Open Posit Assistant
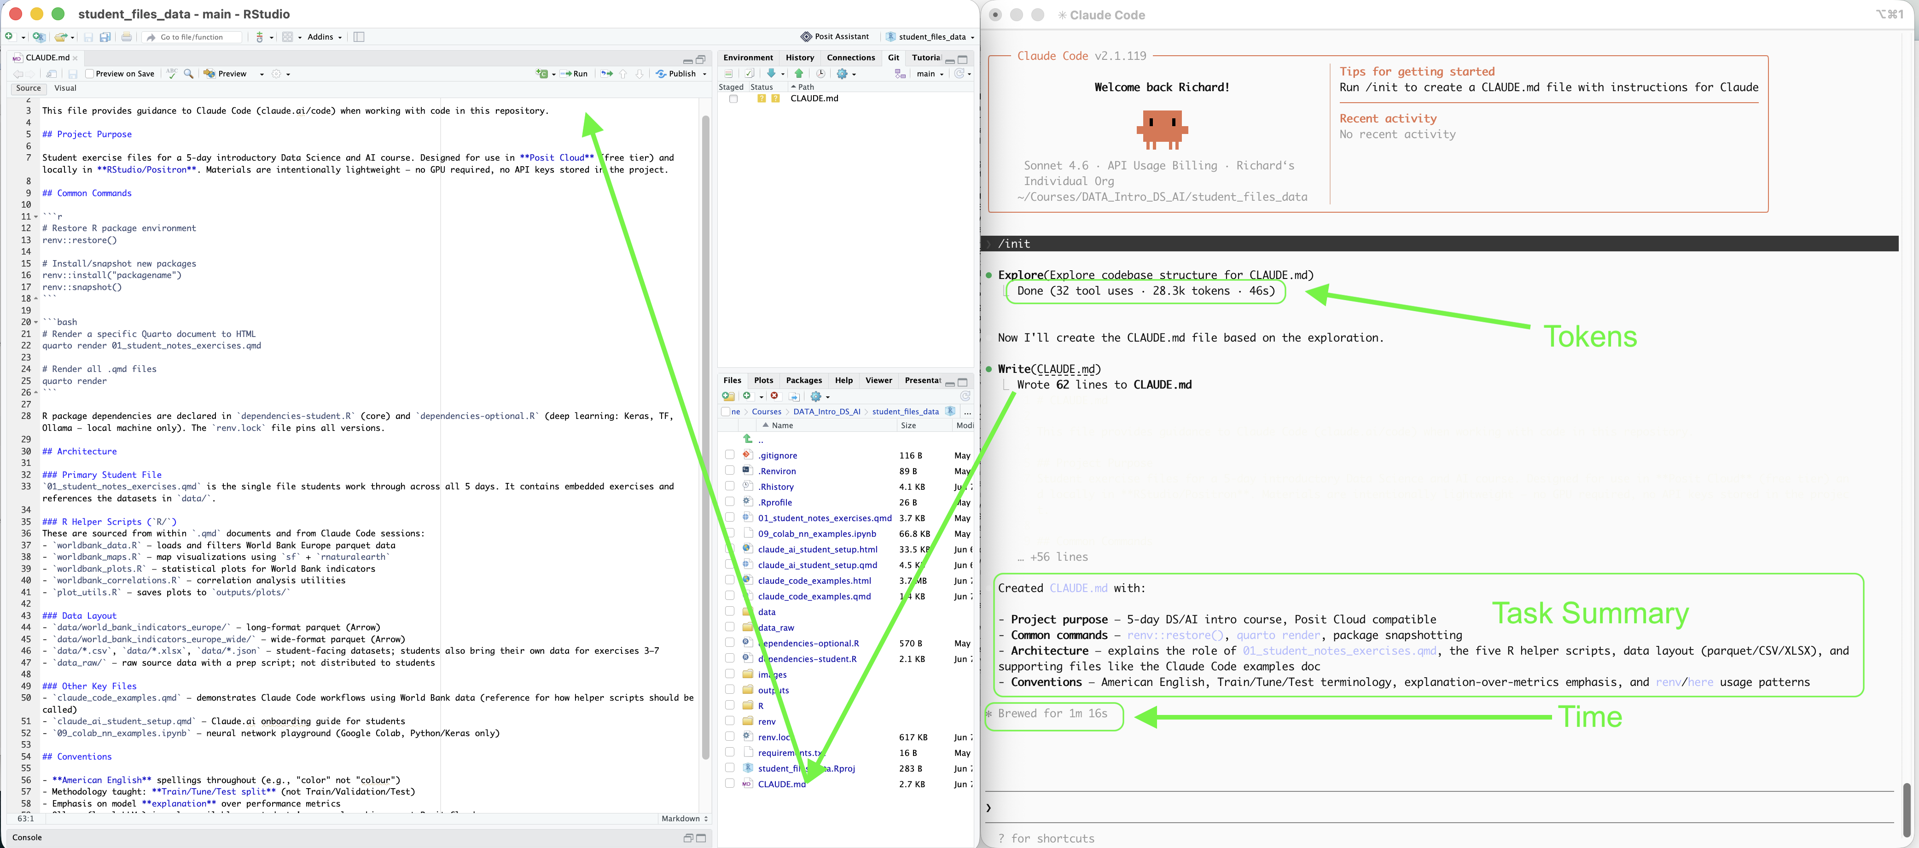1919x848 pixels. pos(835,36)
